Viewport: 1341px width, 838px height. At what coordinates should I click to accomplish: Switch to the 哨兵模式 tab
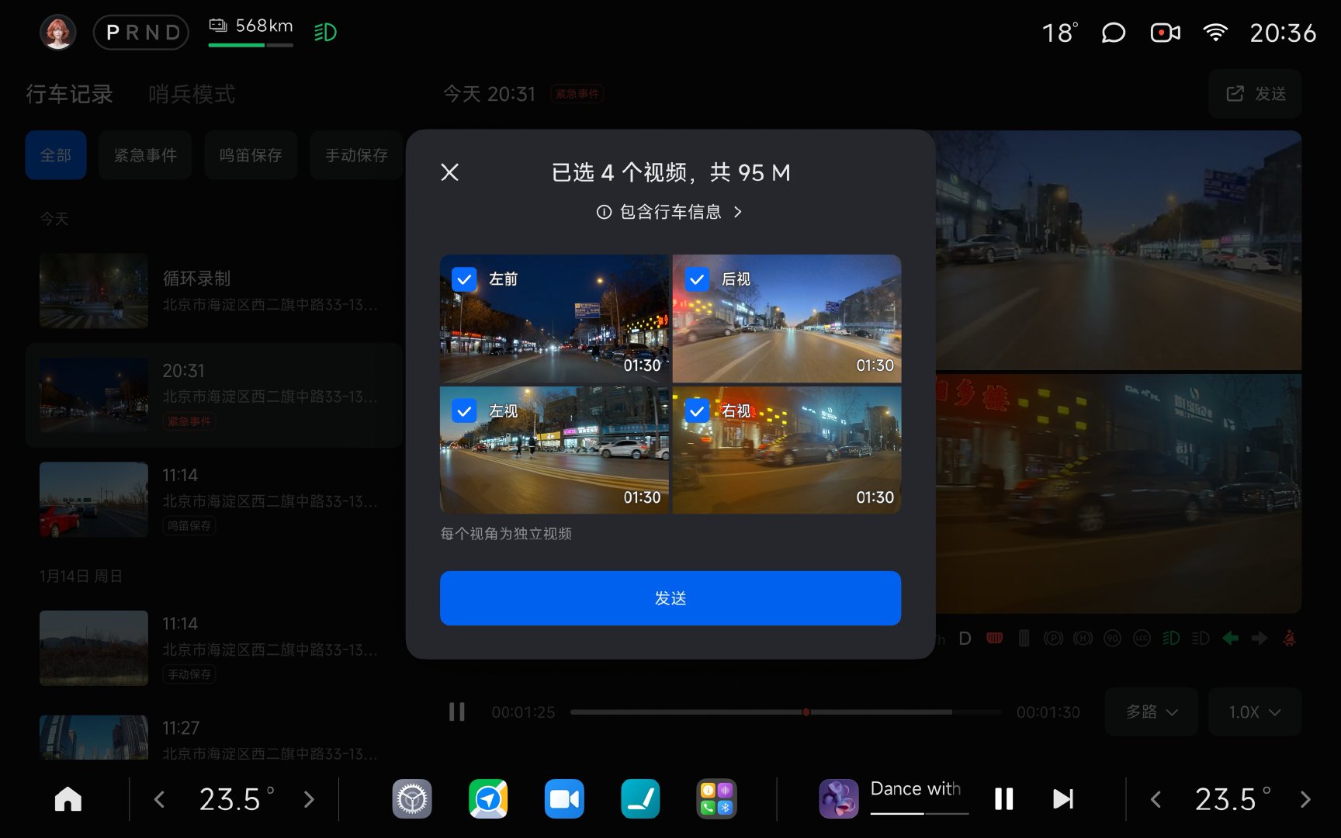point(192,94)
